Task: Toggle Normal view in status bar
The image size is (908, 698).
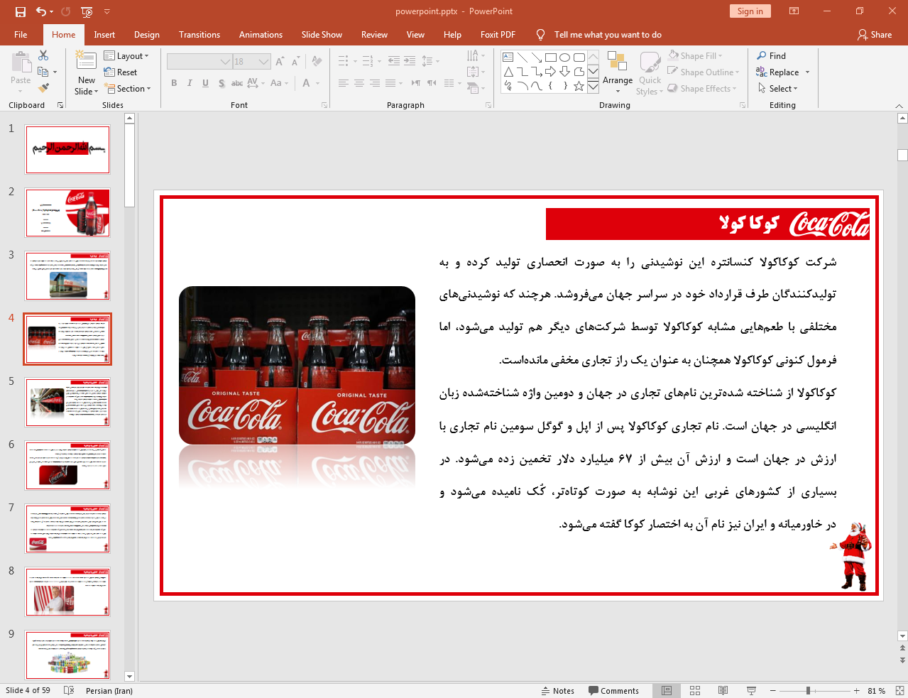Action: tap(667, 690)
